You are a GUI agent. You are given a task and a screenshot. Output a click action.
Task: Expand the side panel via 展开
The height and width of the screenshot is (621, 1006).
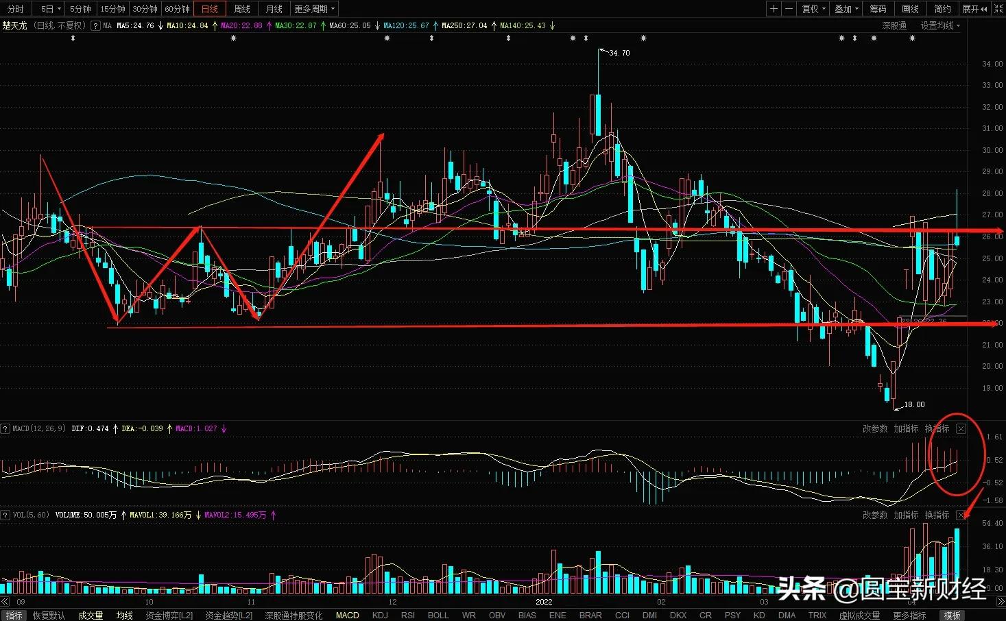[974, 9]
